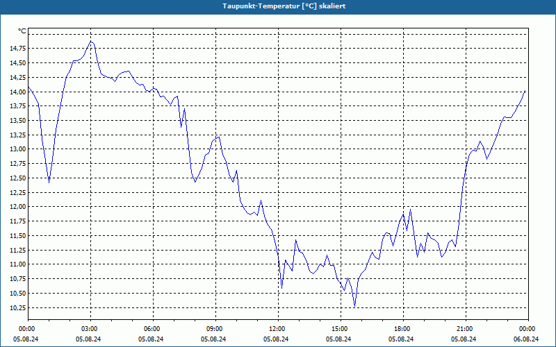This screenshot has height=347, width=556.
Task: Click the 13,50 y-axis label
Action: point(17,120)
